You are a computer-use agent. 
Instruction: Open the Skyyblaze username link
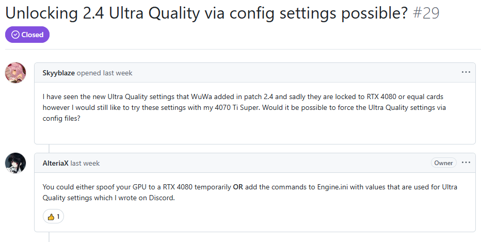[59, 73]
